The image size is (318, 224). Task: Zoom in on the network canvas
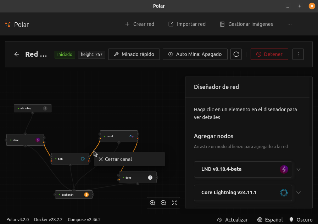coord(152,203)
